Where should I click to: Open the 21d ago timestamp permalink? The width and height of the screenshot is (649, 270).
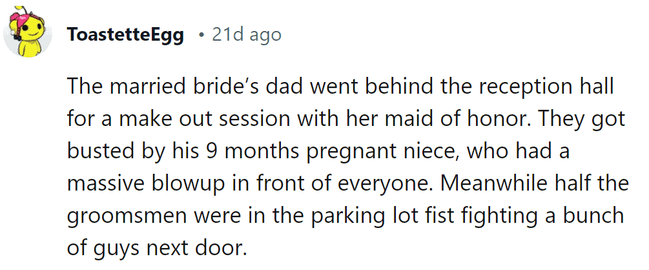click(x=247, y=34)
